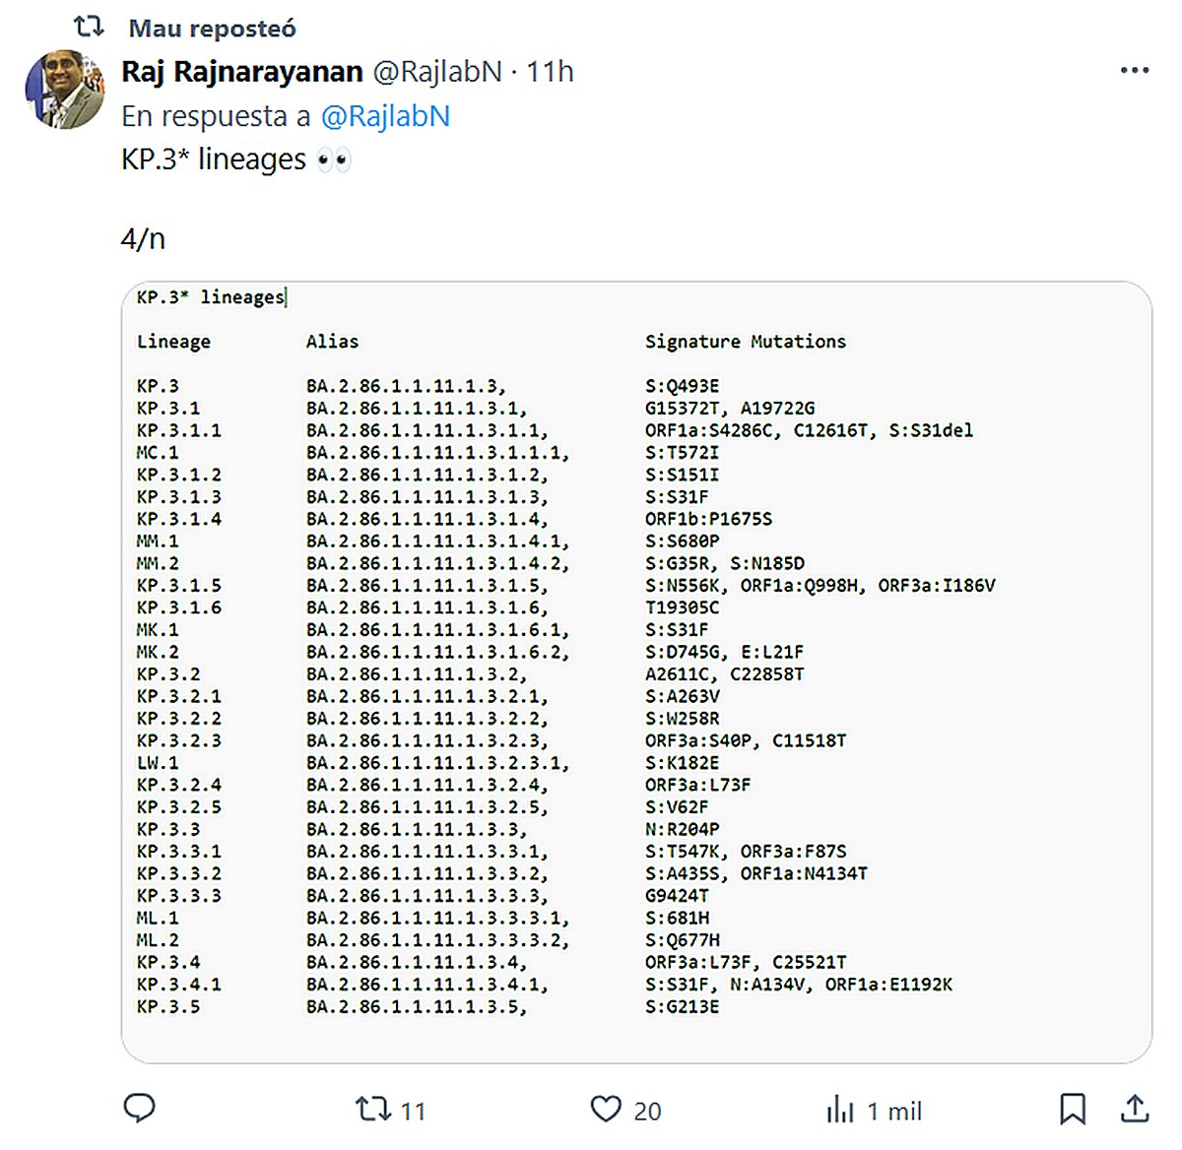This screenshot has width=1182, height=1150.
Task: Open the Raj Rajnarayanan display name link
Action: 242,72
